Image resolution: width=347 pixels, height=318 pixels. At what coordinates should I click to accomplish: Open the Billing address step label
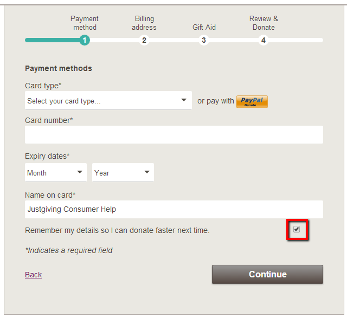tap(144, 23)
